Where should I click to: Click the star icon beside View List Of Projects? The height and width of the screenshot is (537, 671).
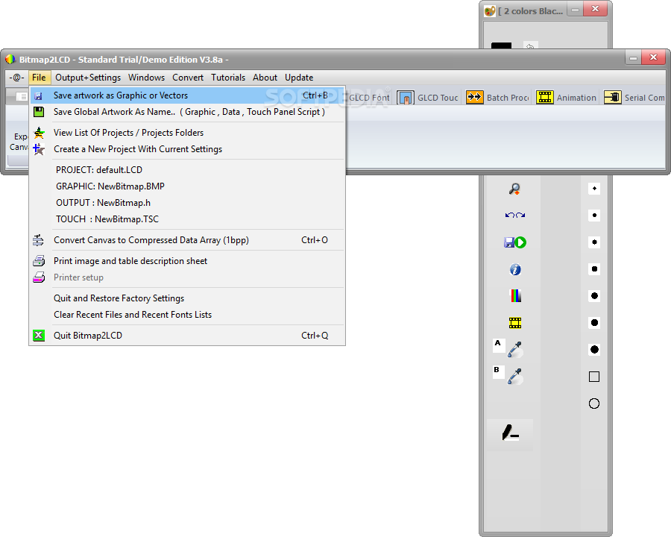[39, 133]
